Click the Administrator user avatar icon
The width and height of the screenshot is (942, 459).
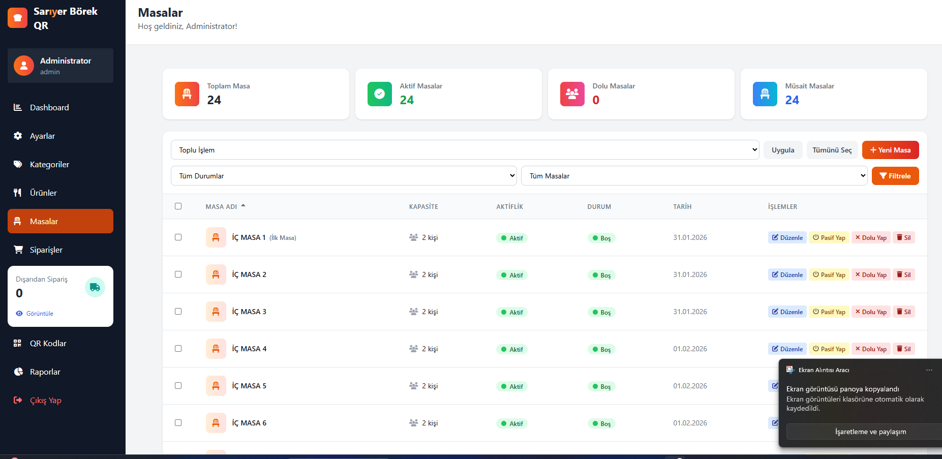[x=24, y=66]
